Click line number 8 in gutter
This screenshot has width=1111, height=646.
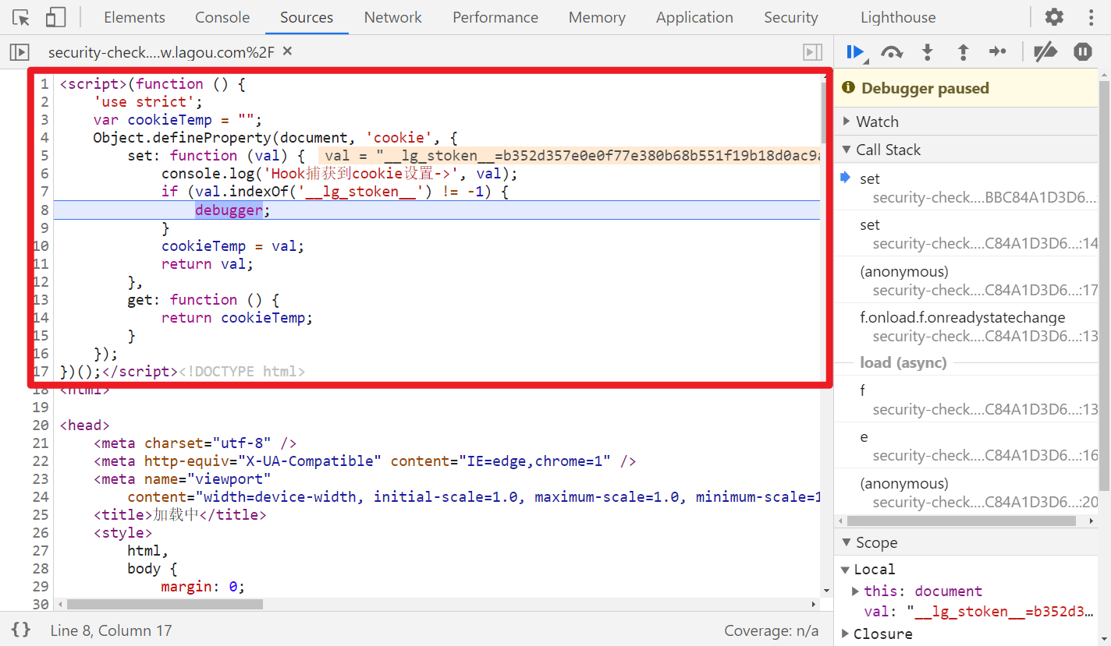click(x=44, y=210)
